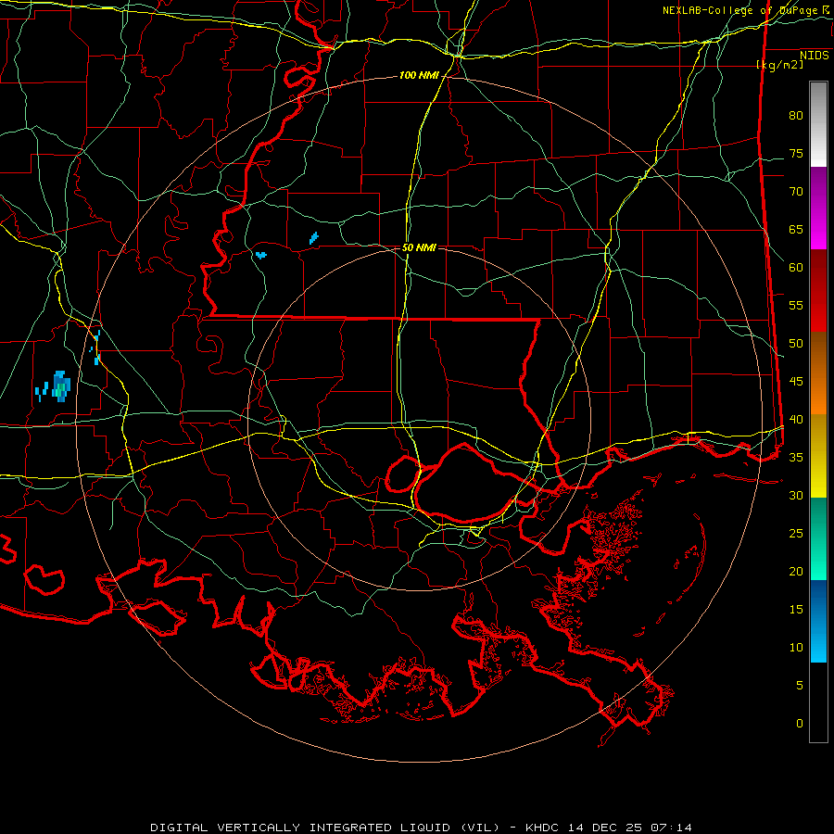Screen dimensions: 834x834
Task: Select the 15 value on the color scale
Action: pyautogui.click(x=796, y=610)
